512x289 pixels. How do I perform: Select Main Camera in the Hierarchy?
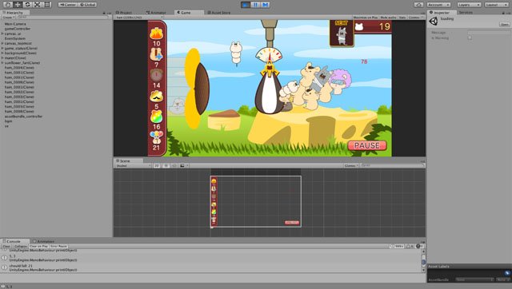click(x=15, y=24)
